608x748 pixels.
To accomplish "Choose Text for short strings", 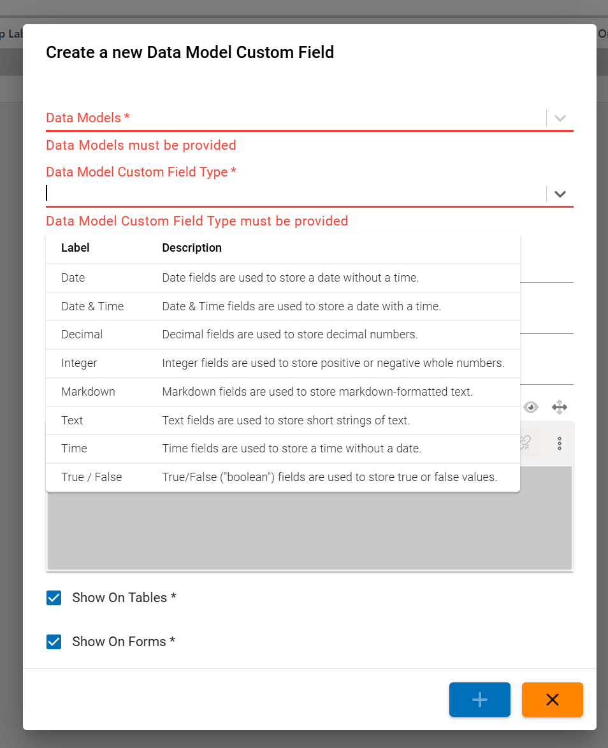I will tap(71, 420).
